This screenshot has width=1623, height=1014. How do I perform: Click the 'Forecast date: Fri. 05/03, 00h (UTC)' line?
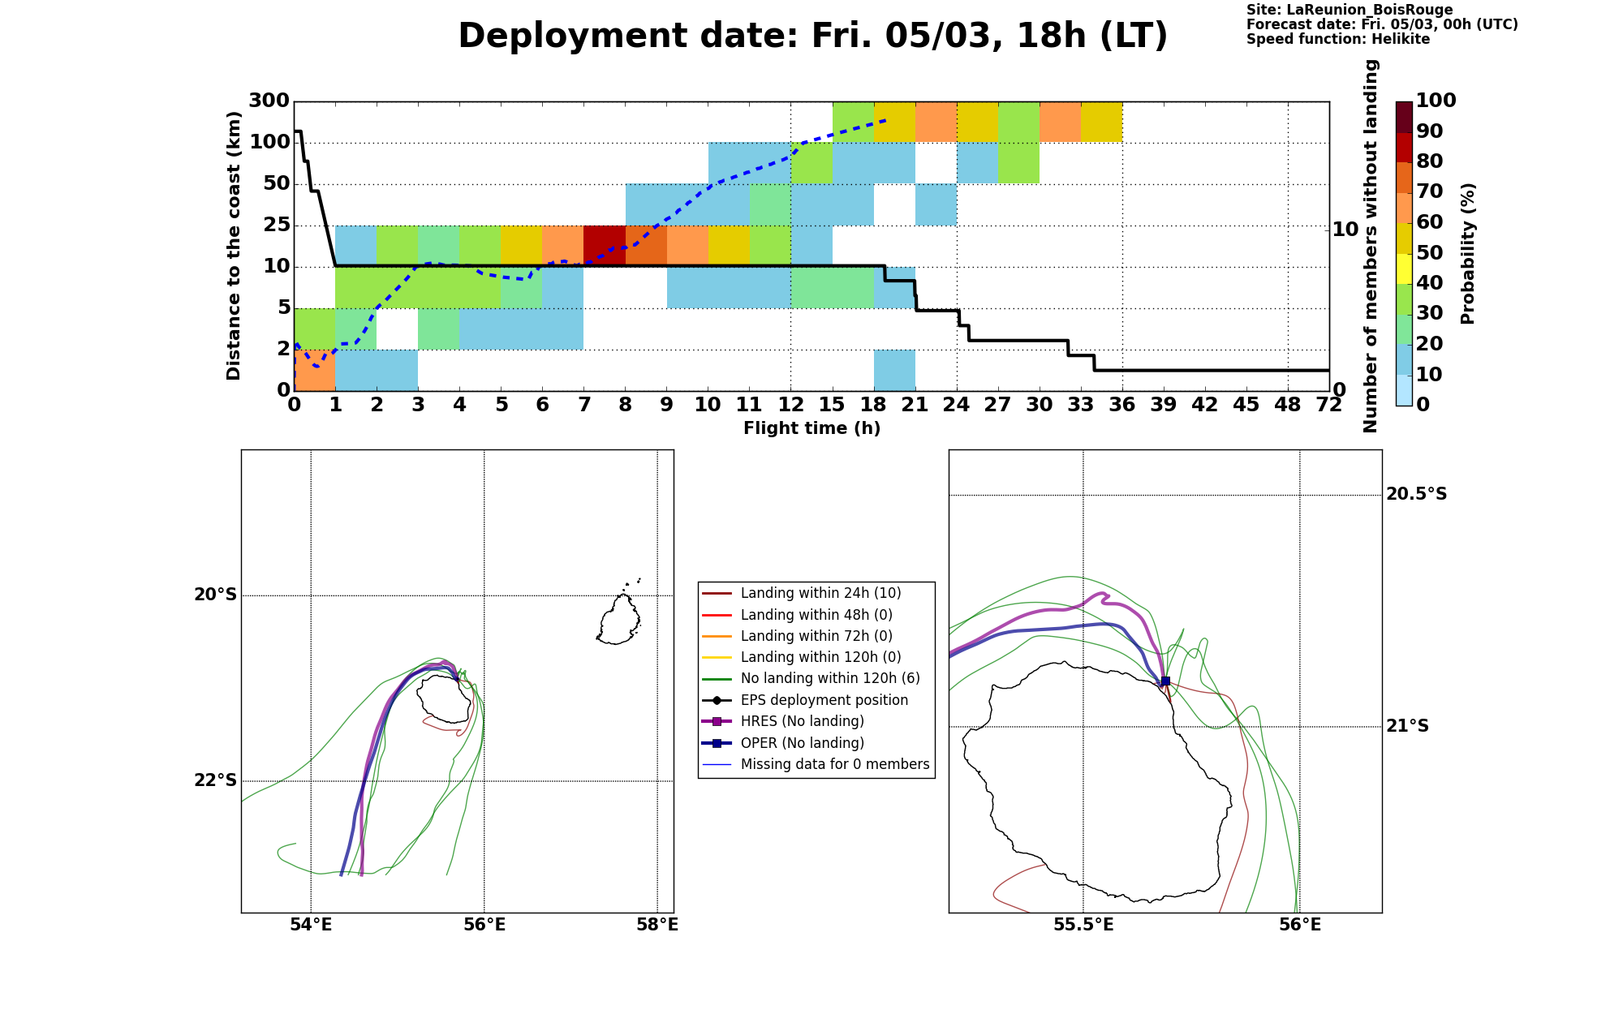click(x=1382, y=24)
